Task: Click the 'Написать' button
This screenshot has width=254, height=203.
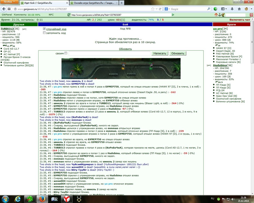Action: click(160, 53)
